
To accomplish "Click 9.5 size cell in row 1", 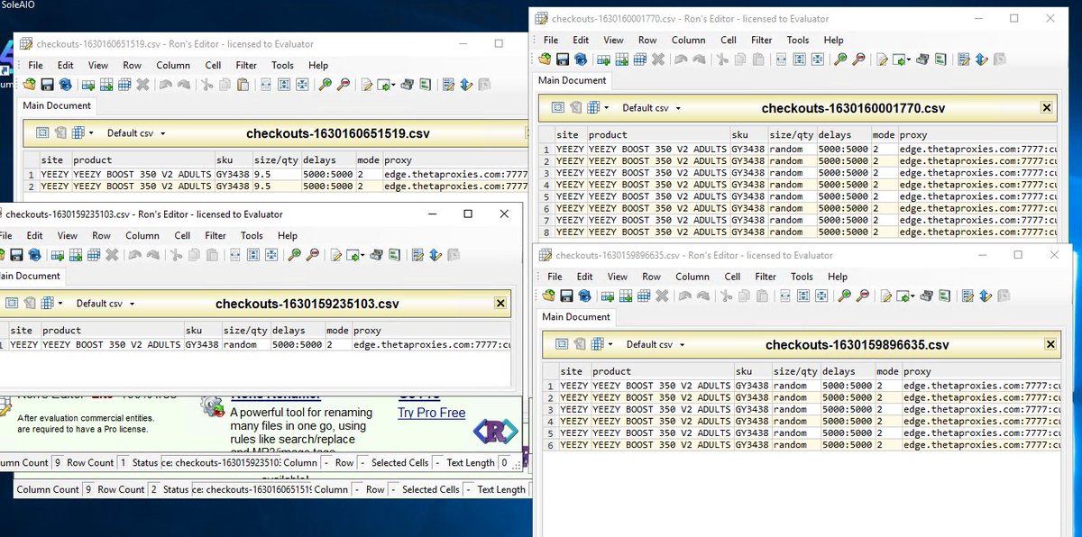I will coord(277,175).
